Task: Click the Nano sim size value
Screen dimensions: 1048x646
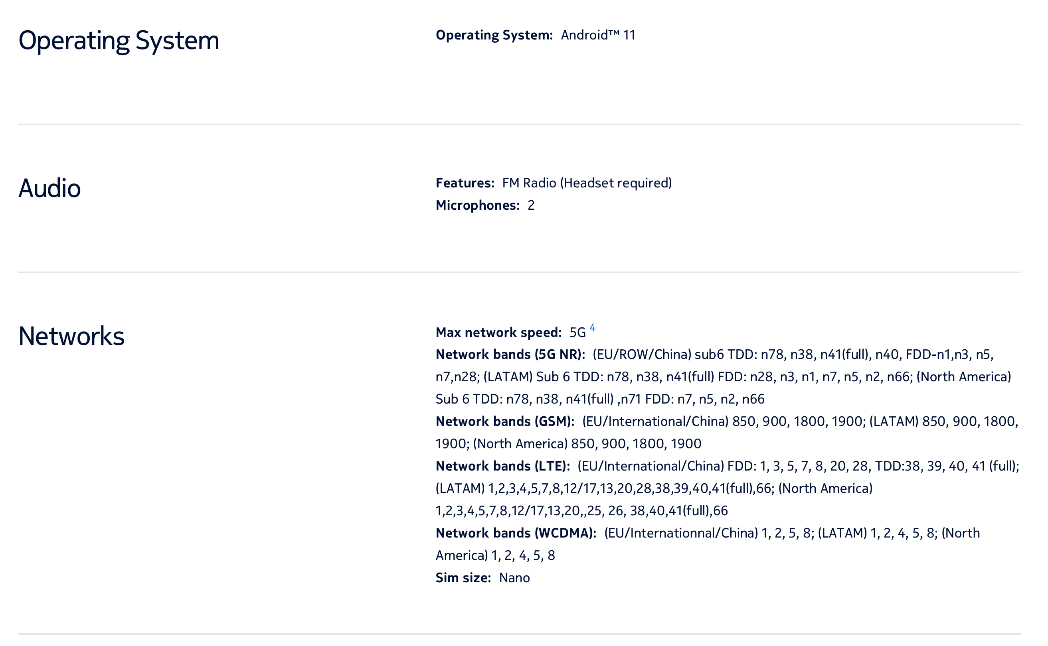Action: pos(514,578)
